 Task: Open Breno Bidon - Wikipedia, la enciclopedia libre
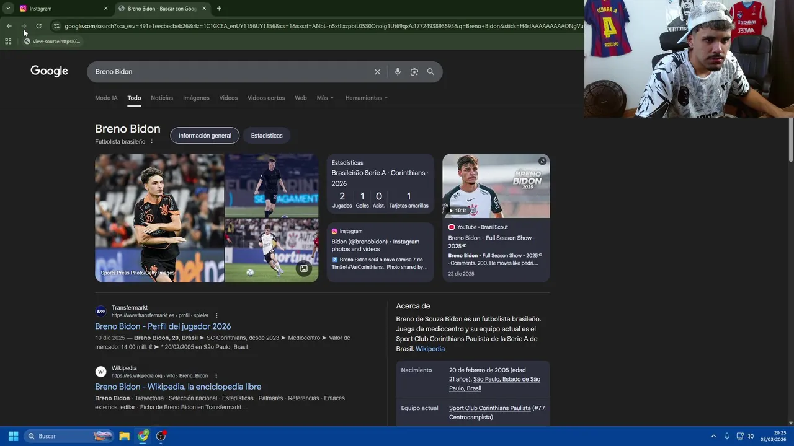tap(178, 387)
